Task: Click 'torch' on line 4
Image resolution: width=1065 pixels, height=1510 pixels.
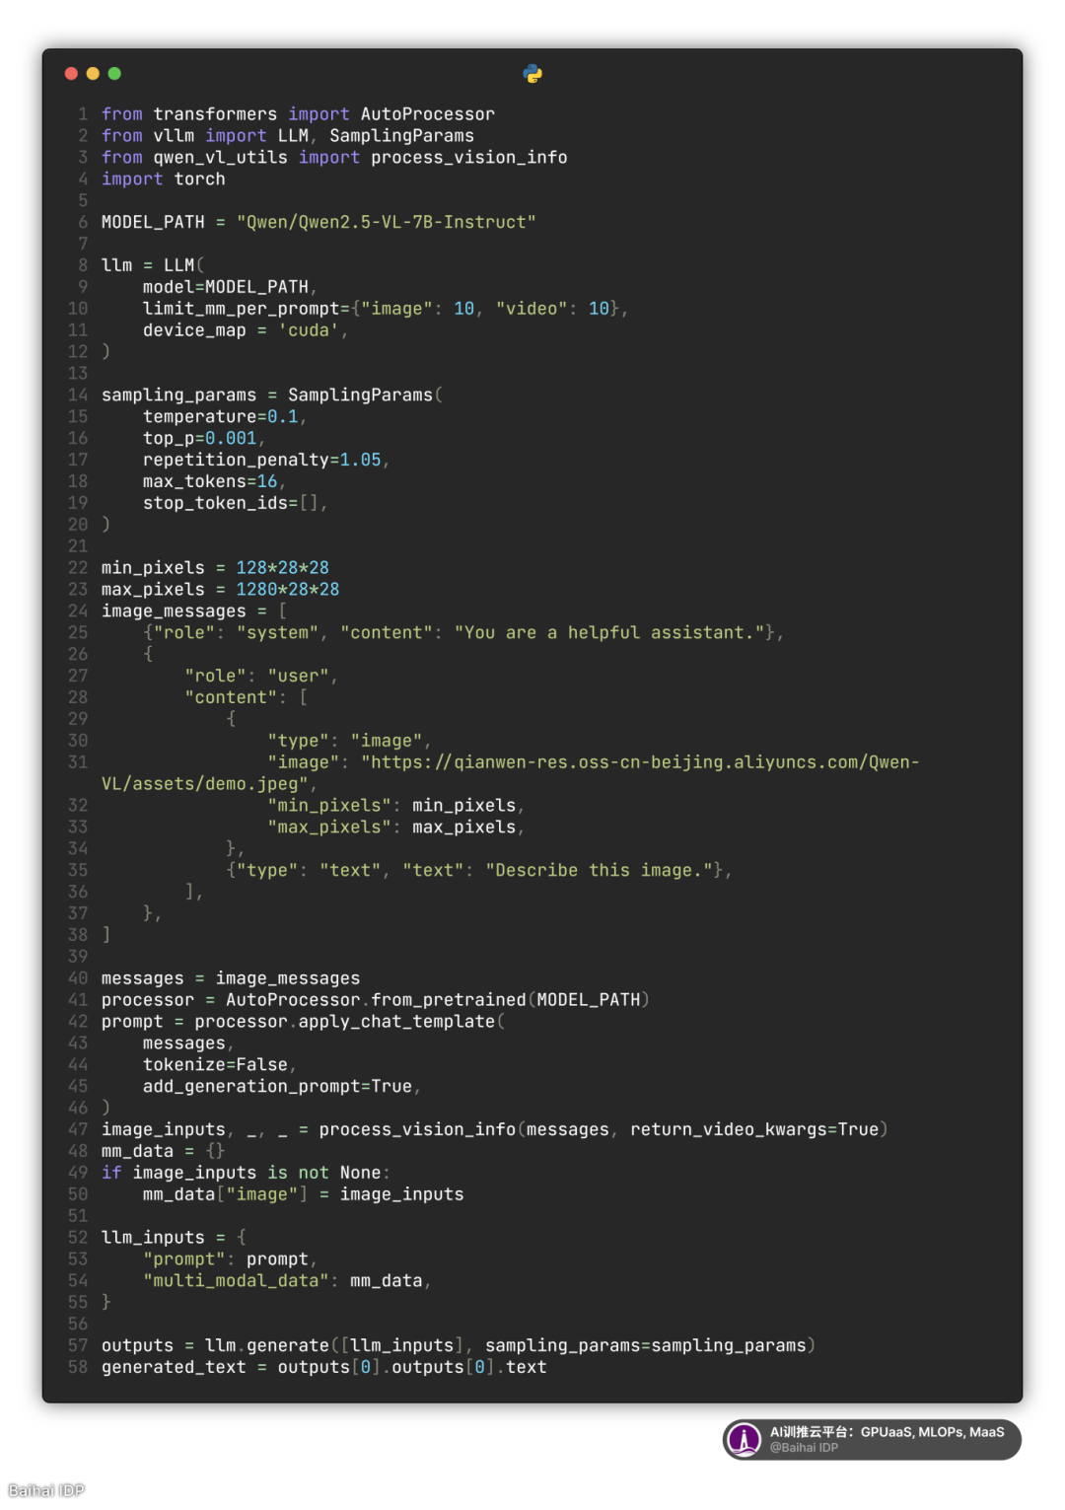Action: tap(200, 180)
